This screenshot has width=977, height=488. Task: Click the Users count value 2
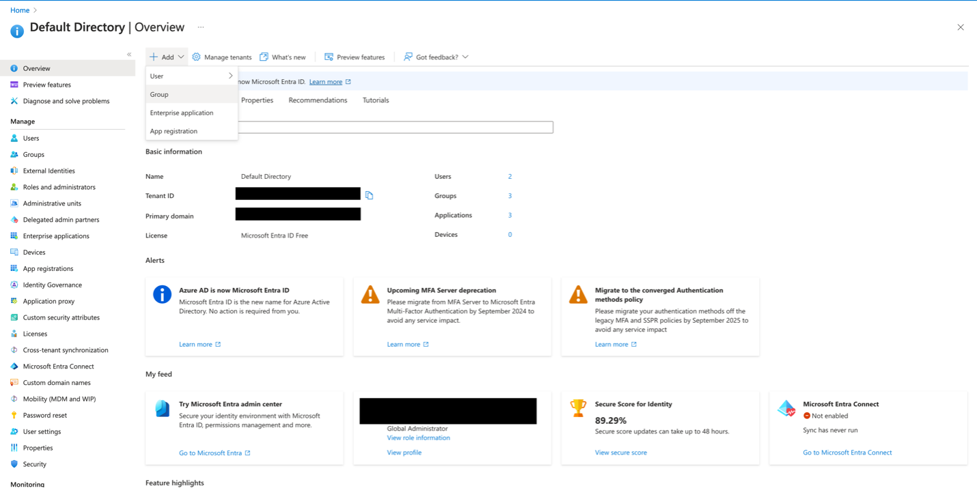510,176
